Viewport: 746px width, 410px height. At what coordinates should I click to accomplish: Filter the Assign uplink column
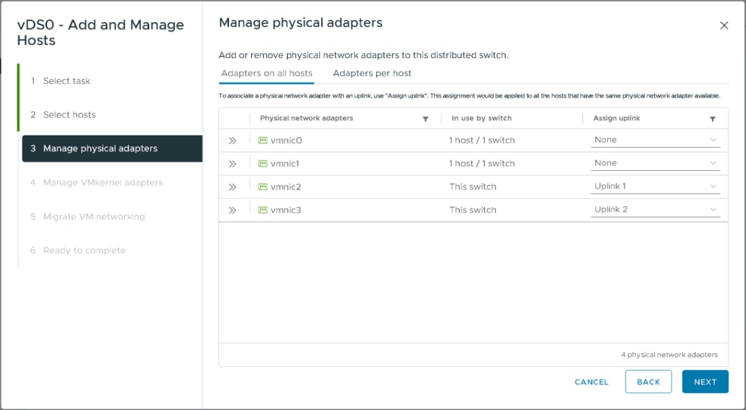pos(712,119)
